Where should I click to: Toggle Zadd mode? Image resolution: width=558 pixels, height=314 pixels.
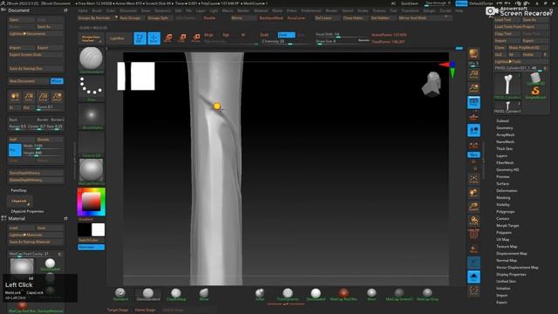pyautogui.click(x=264, y=35)
